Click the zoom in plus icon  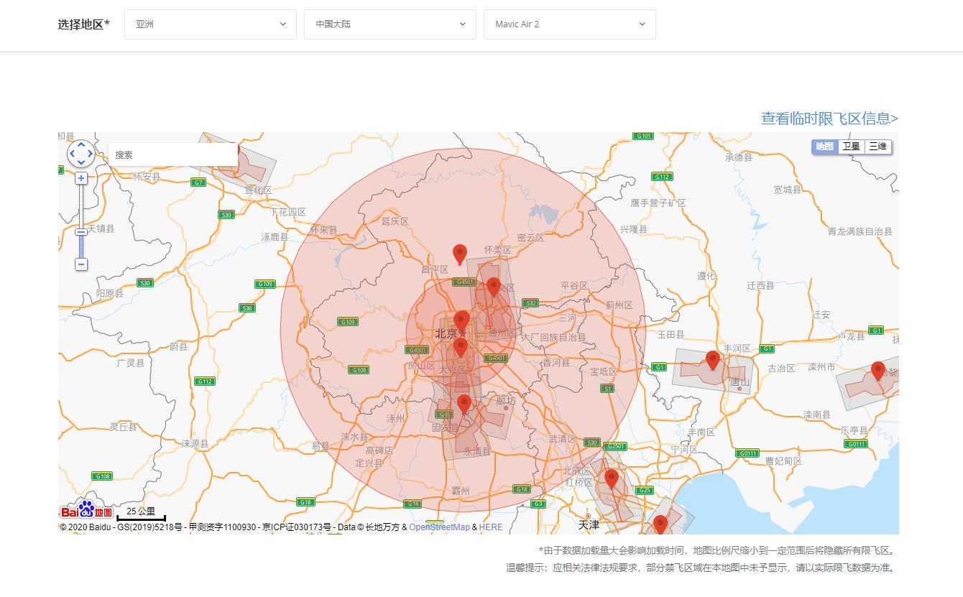[x=80, y=177]
